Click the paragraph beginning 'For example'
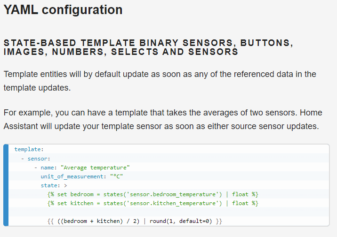Screen dimensions: 337x237 [163, 119]
